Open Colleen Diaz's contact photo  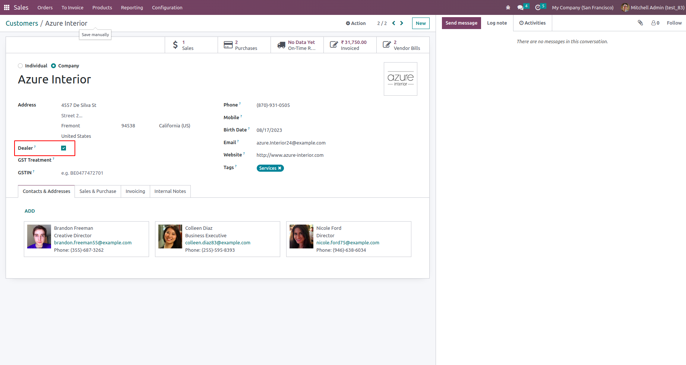click(170, 237)
